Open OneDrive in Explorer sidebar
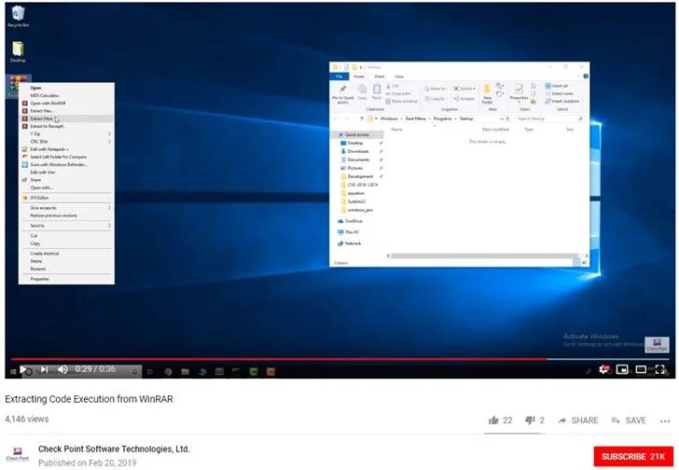The image size is (679, 470). 350,221
